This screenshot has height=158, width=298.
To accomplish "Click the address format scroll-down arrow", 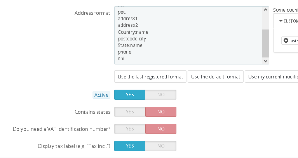I will coord(266,61).
